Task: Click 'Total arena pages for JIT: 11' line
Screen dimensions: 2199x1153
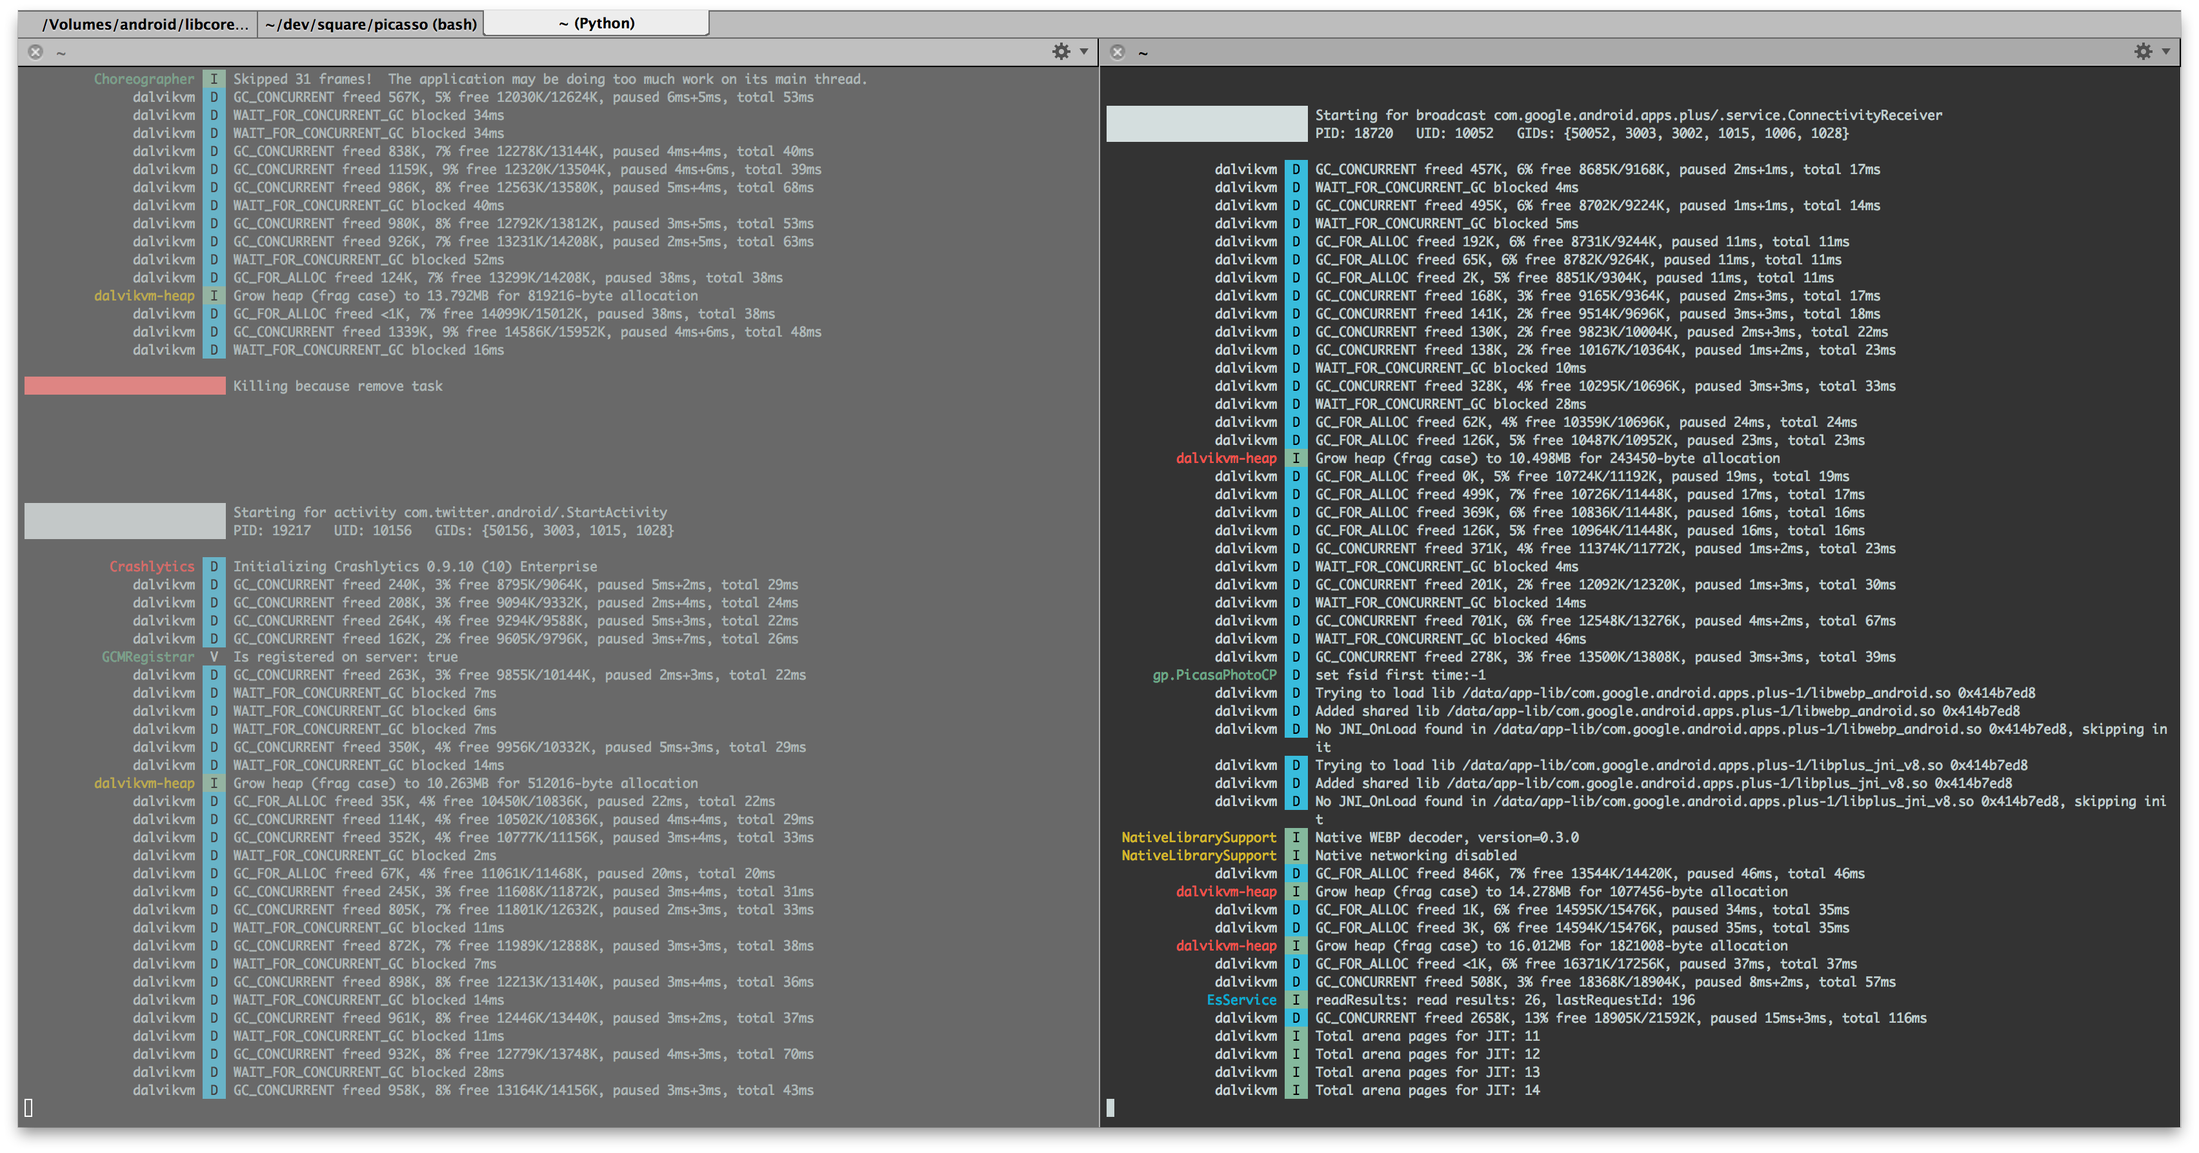Action: (x=1427, y=1036)
